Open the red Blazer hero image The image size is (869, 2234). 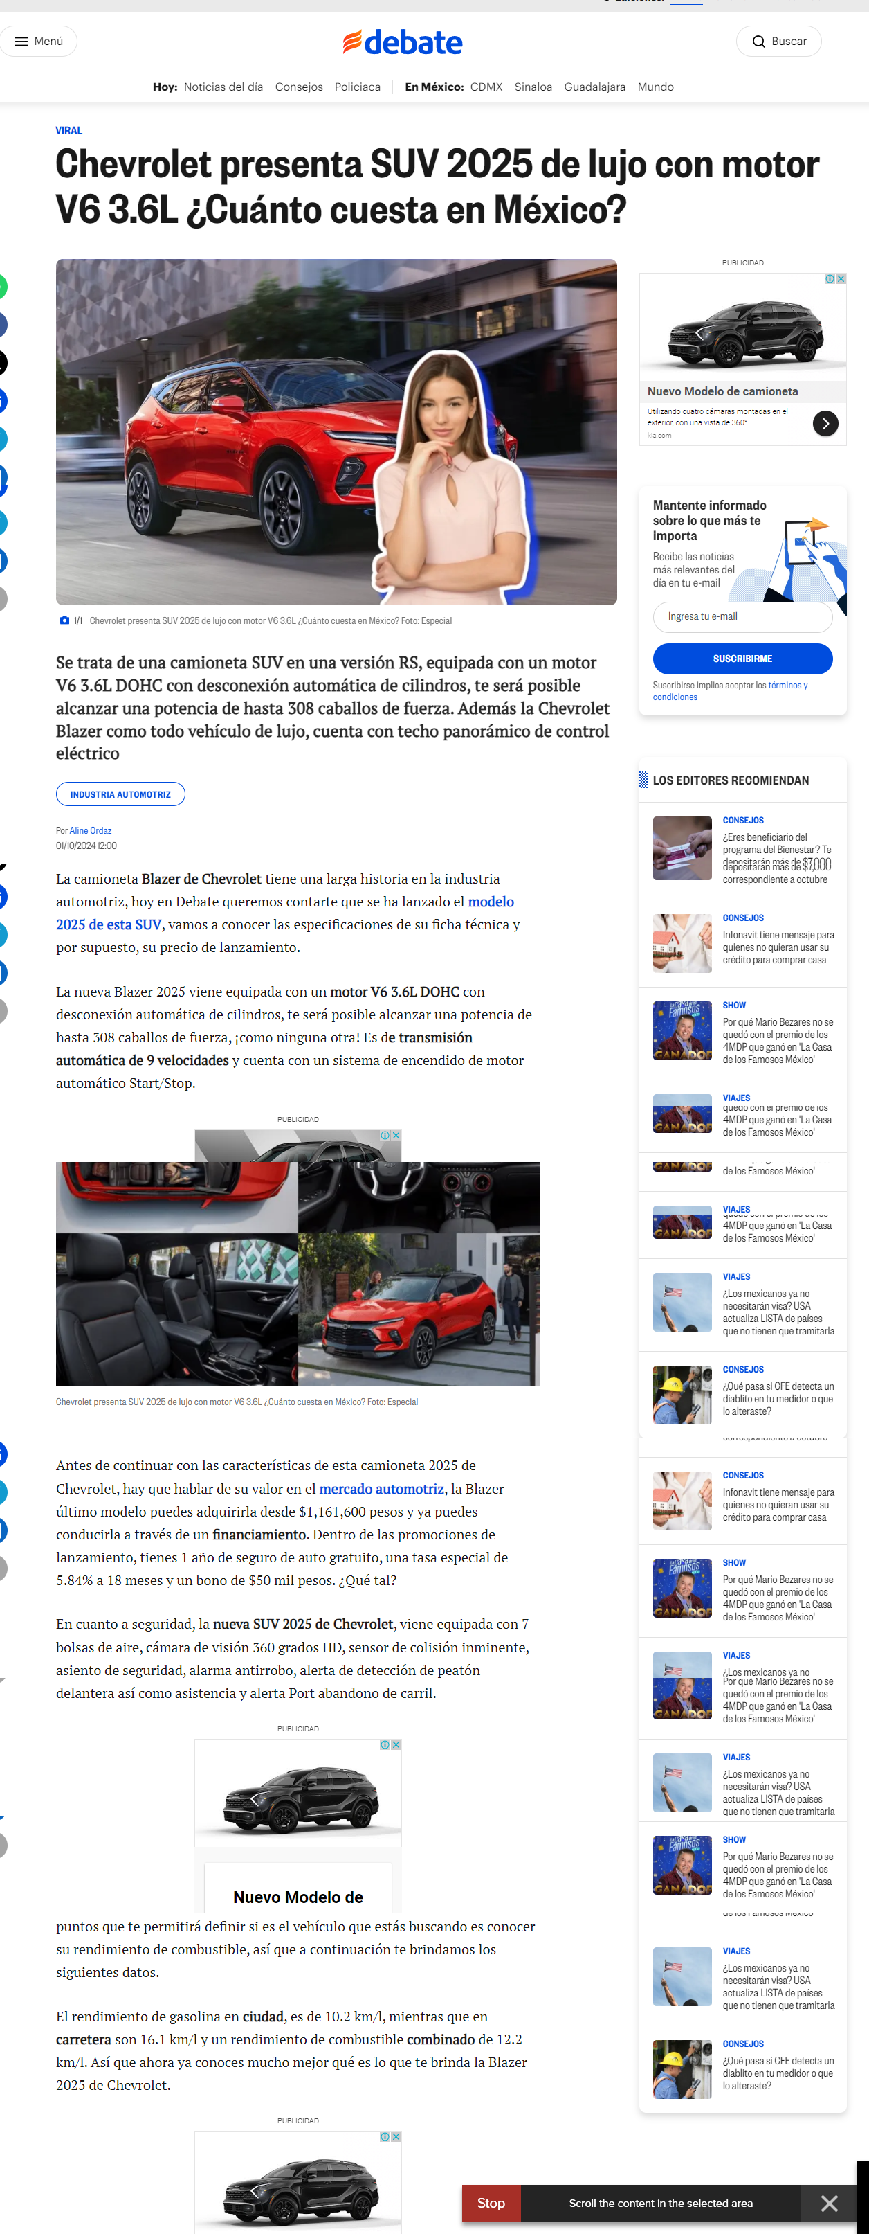coord(336,432)
